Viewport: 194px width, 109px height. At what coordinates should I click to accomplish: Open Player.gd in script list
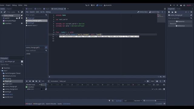coord(31,18)
